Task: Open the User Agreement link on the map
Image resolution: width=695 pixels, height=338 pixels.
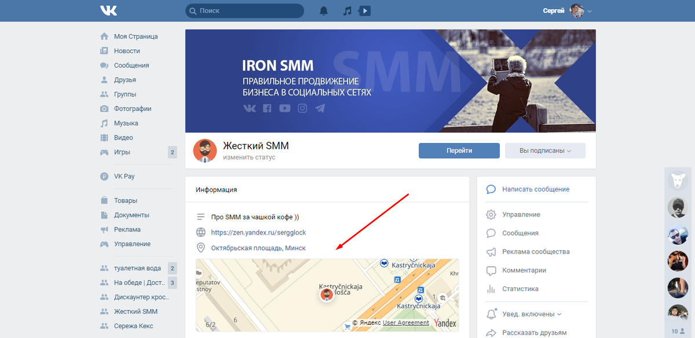Action: pos(406,323)
